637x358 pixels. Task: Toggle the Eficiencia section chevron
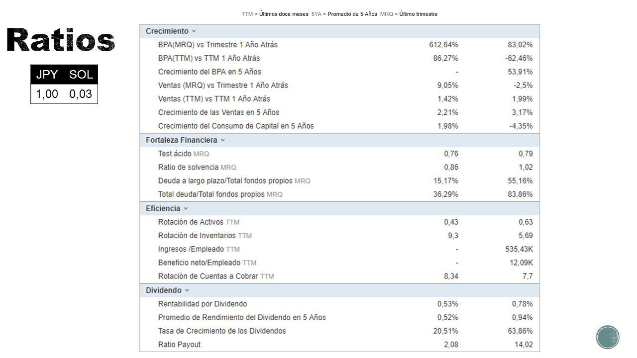(x=186, y=209)
